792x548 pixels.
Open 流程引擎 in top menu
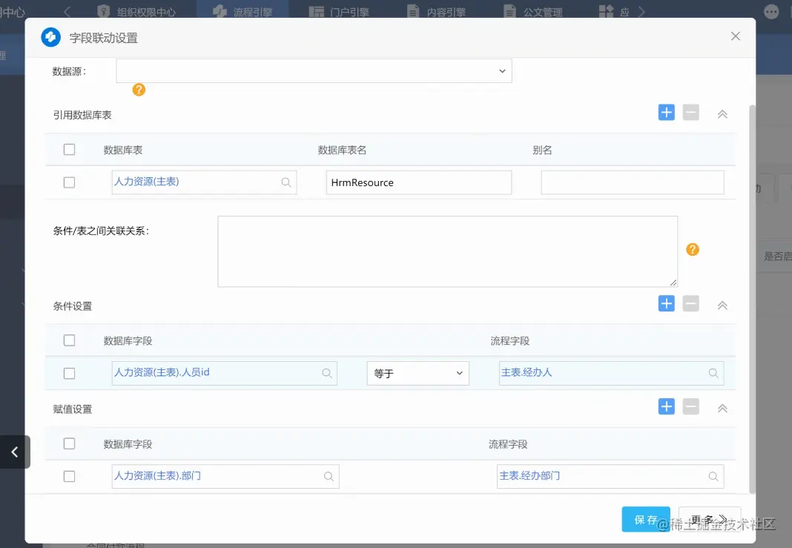pyautogui.click(x=242, y=11)
